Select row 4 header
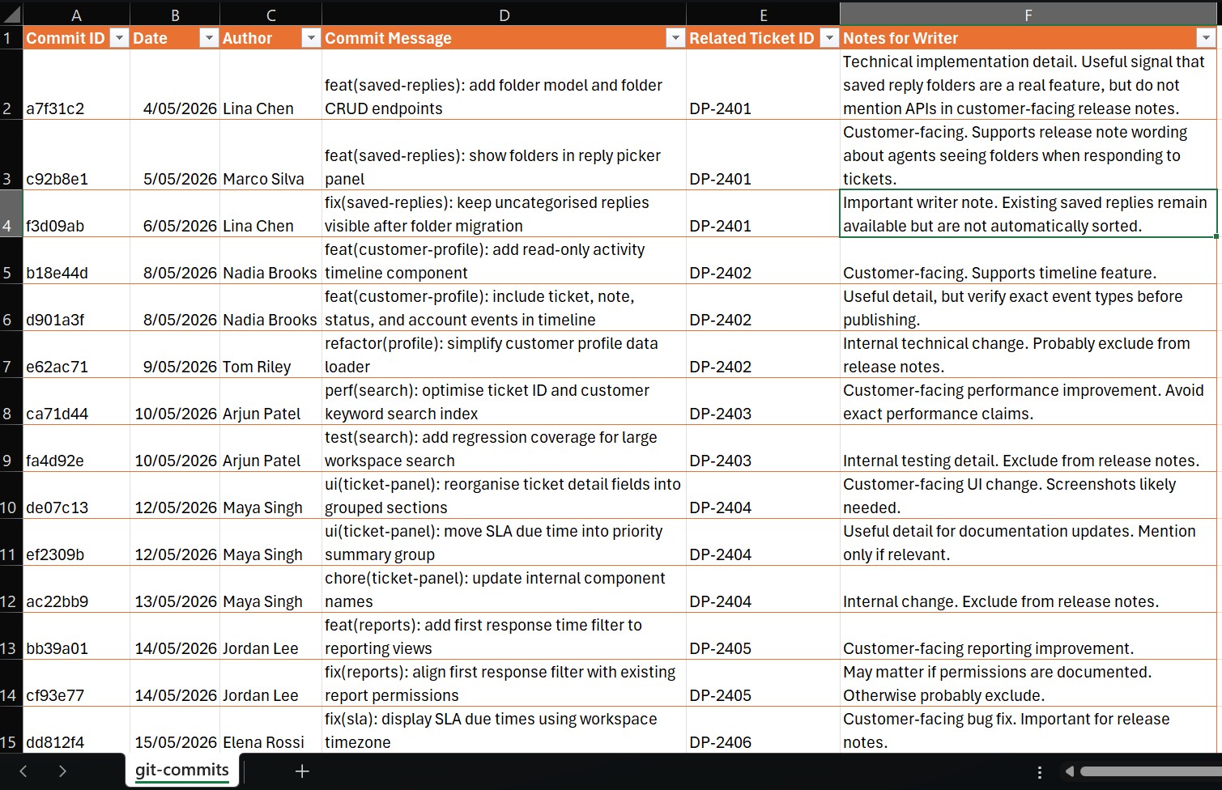The height and width of the screenshot is (790, 1222). point(11,214)
